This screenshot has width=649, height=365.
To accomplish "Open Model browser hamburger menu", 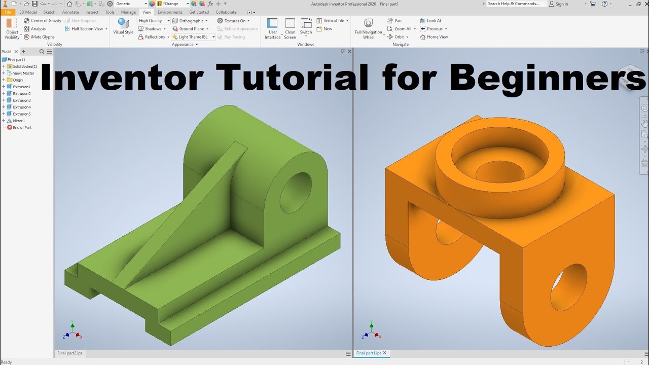I will [x=49, y=52].
